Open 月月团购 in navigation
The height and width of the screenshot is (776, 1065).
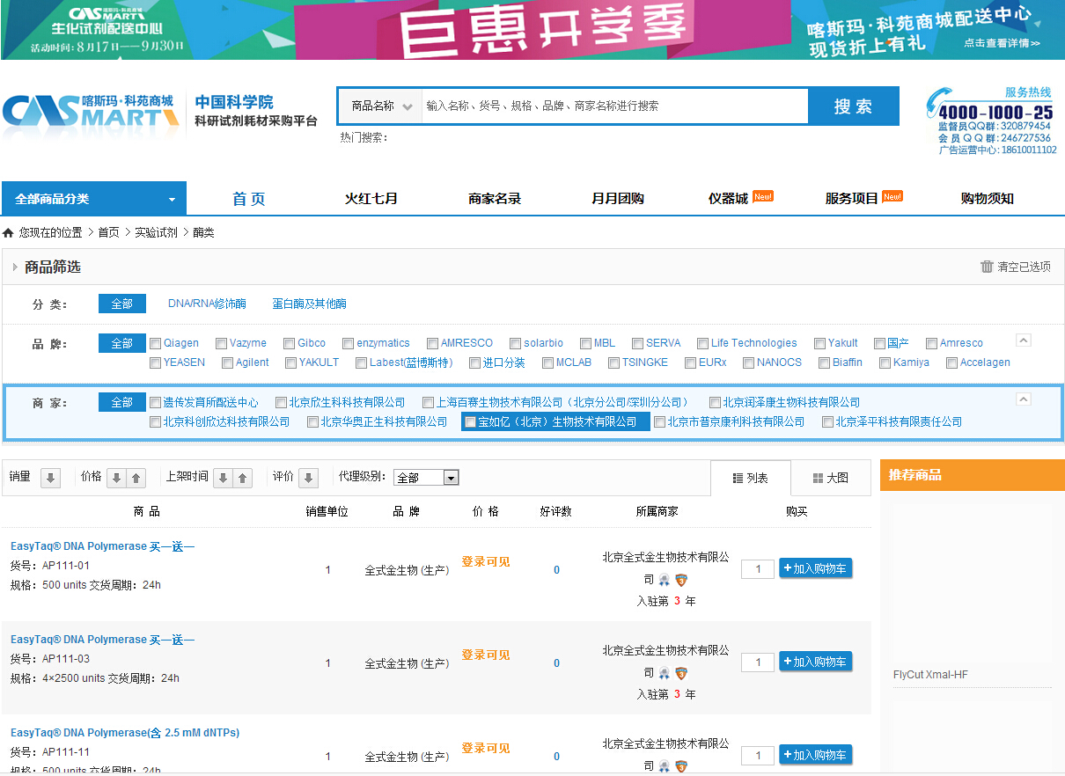click(617, 199)
